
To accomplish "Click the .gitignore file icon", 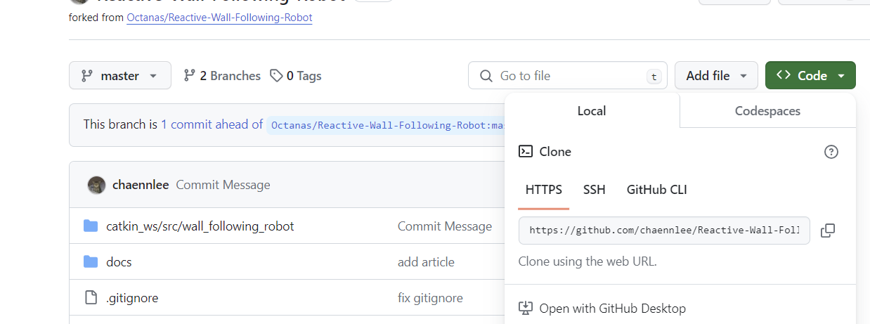I will pyautogui.click(x=91, y=298).
